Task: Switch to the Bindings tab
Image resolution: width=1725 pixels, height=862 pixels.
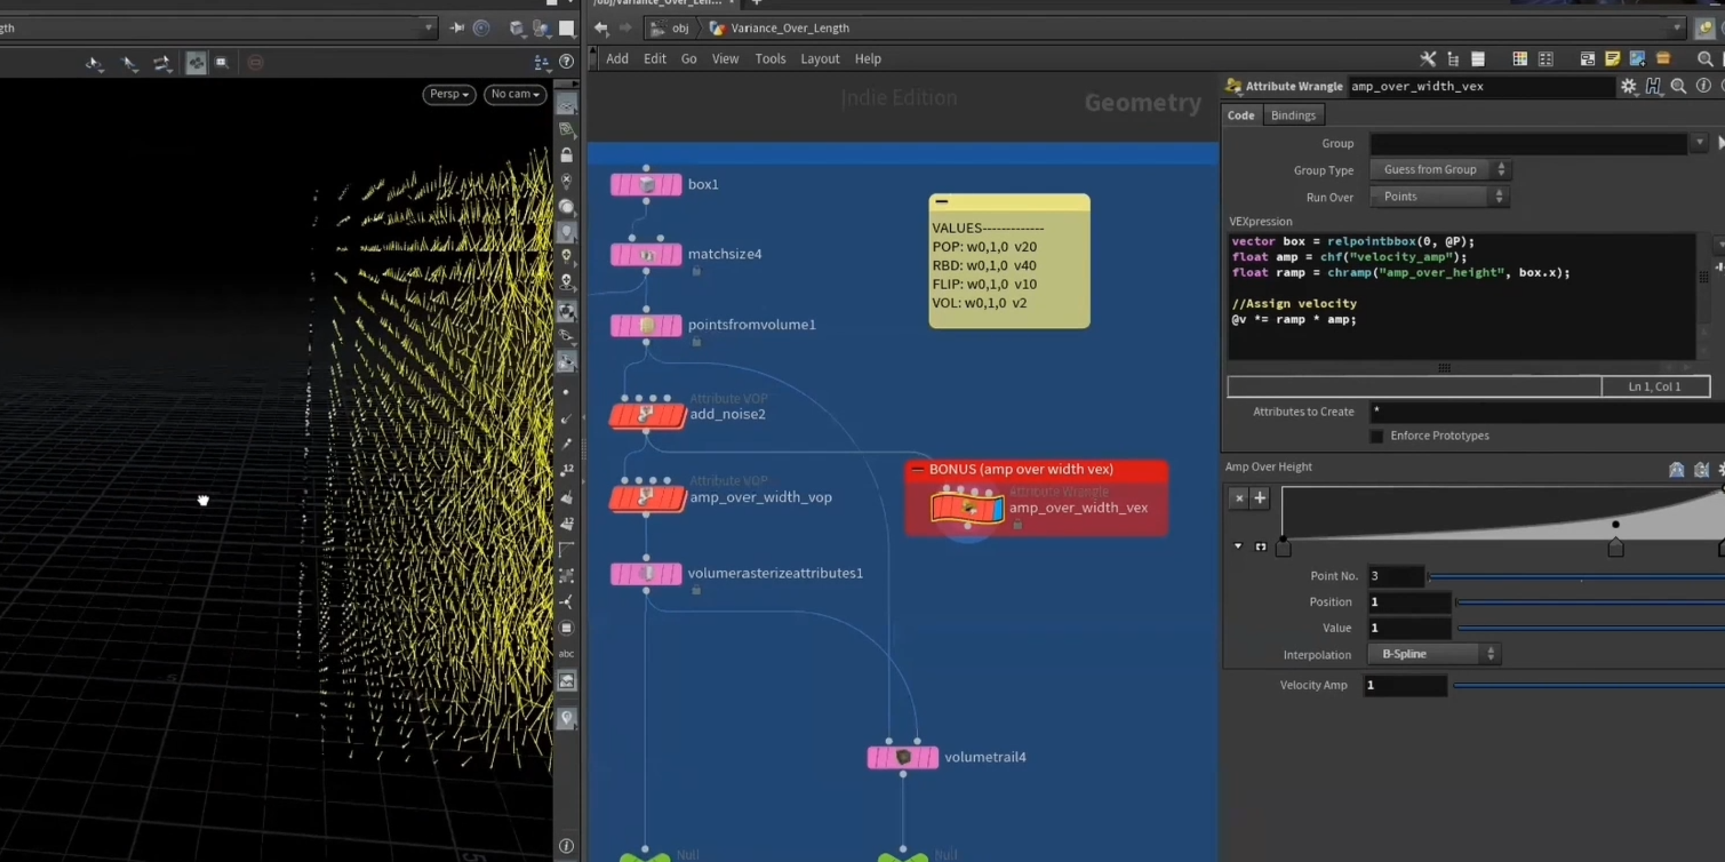Action: (1293, 115)
